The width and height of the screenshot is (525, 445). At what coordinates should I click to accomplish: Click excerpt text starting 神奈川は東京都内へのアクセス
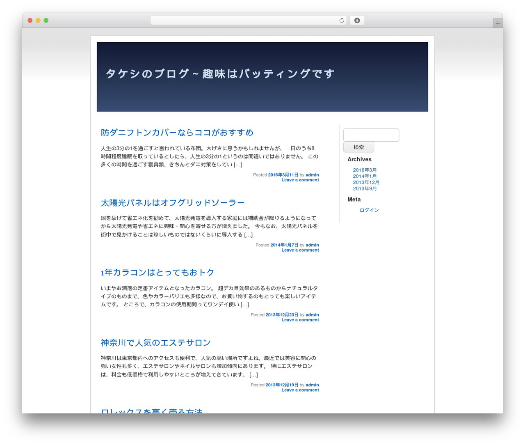(209, 366)
